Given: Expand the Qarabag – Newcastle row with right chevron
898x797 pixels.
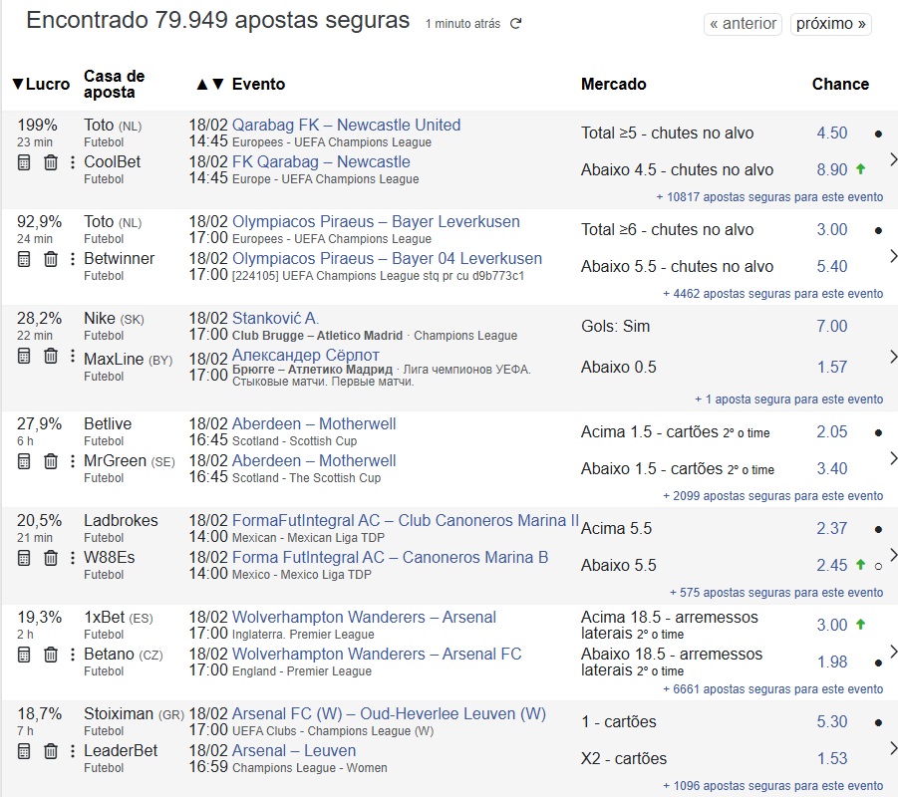Looking at the screenshot, I should pos(892,159).
